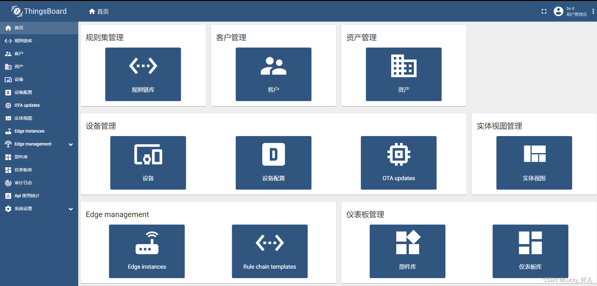Click the 首页 breadcrumb text
Image resolution: width=597 pixels, height=286 pixels.
click(103, 12)
